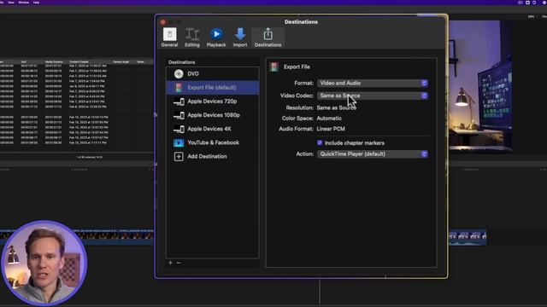Click the DVD disc icon
Viewport: 547px width, 307px height.
[179, 74]
